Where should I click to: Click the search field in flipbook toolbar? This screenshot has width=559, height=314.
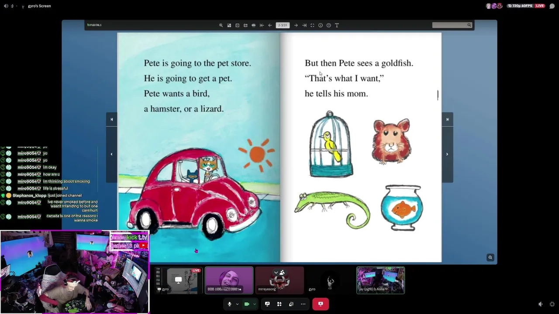449,25
